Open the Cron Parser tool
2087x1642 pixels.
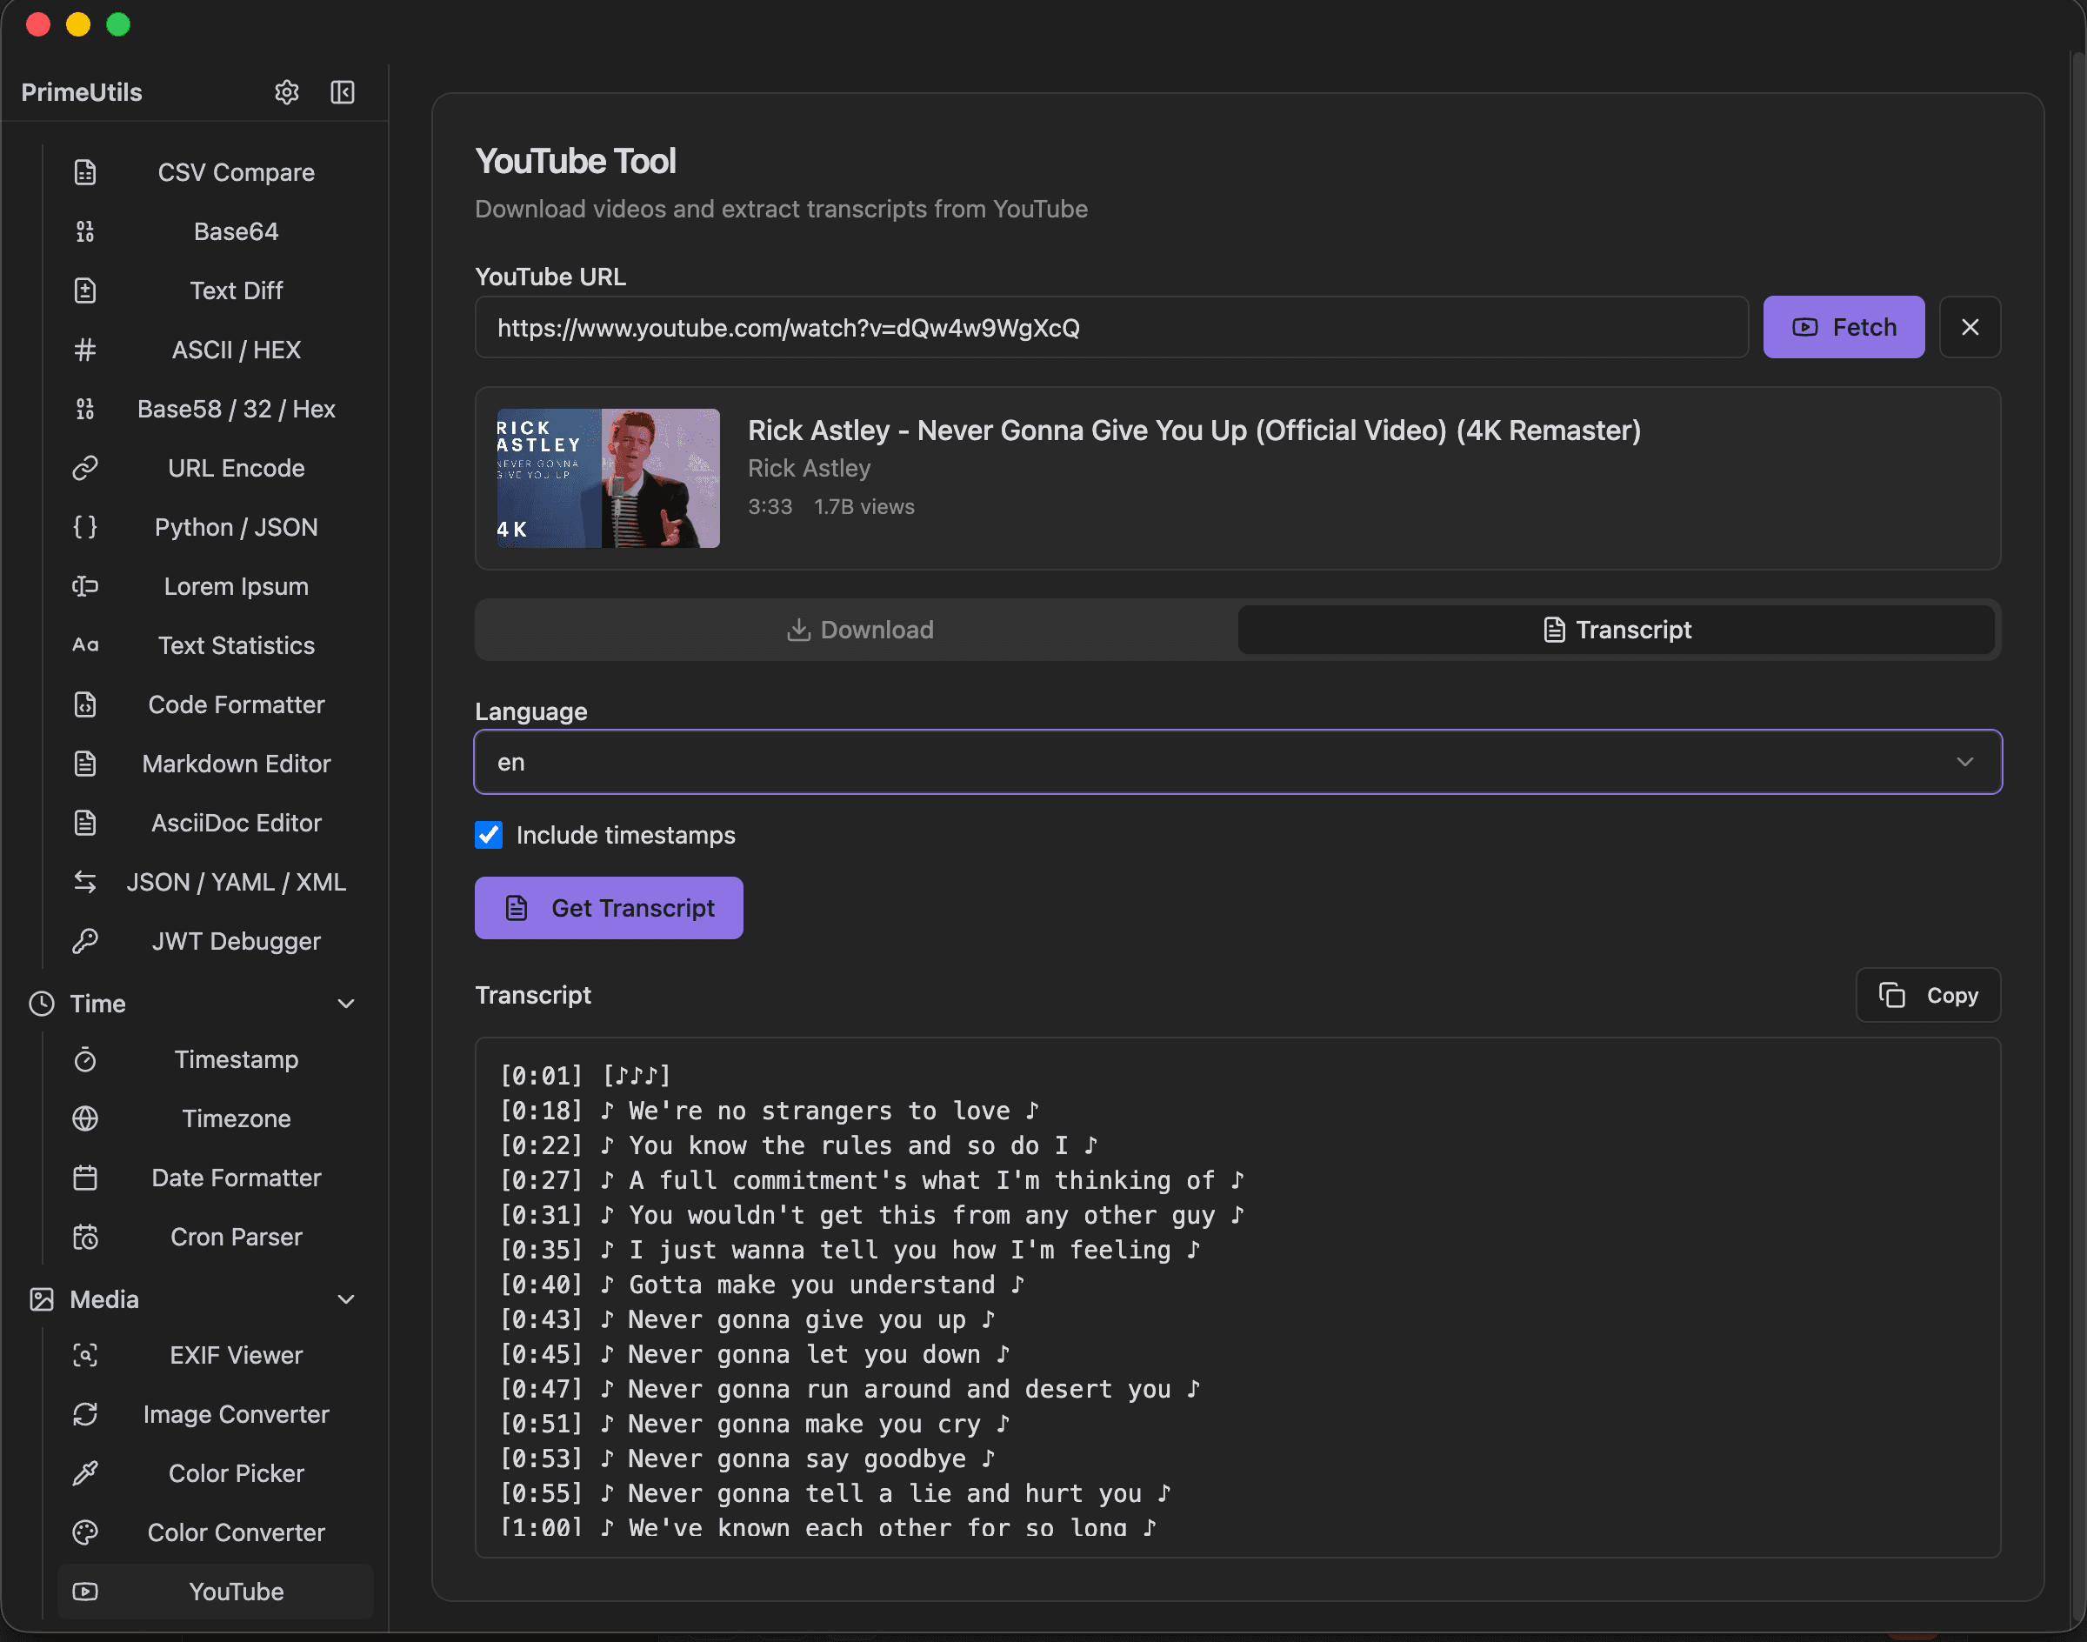pos(236,1237)
